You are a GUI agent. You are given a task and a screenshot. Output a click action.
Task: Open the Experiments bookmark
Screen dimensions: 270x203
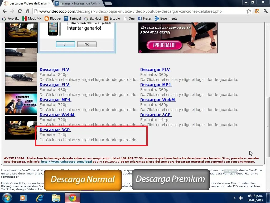(166, 19)
